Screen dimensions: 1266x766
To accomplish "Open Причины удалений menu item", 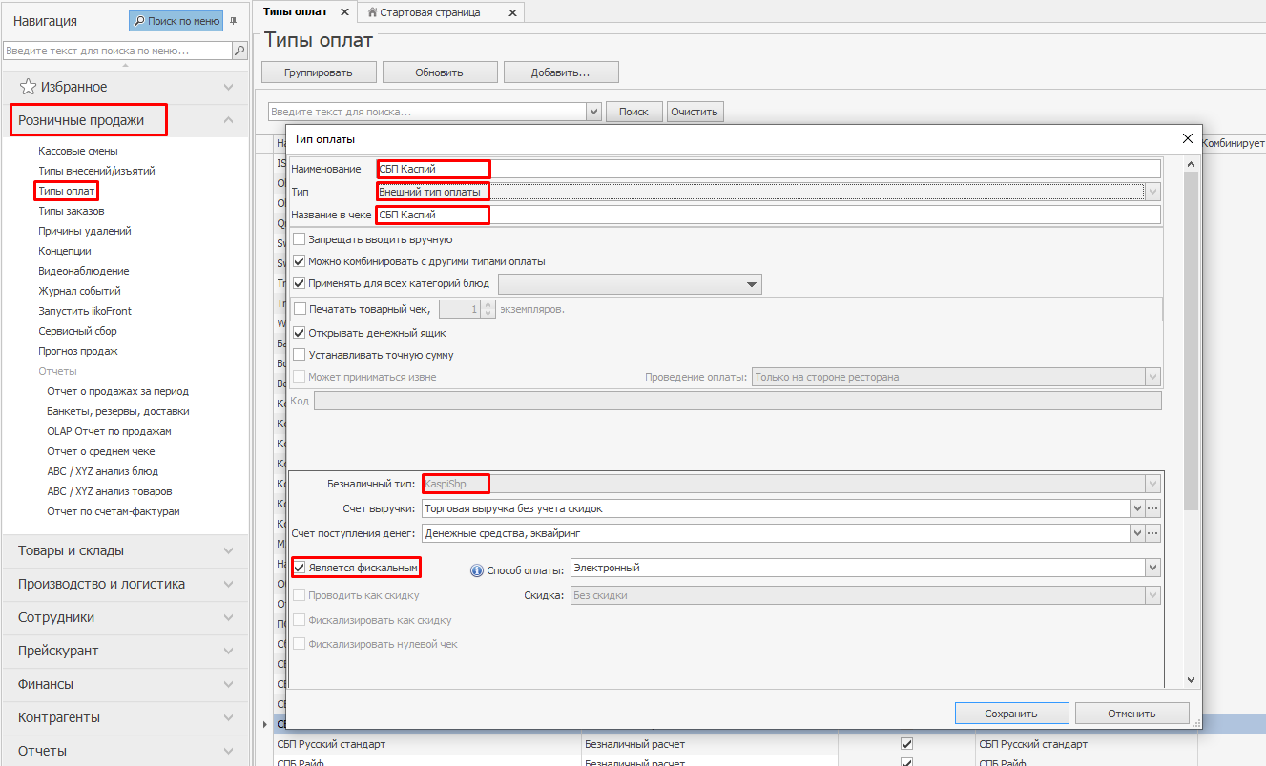I will tap(85, 231).
